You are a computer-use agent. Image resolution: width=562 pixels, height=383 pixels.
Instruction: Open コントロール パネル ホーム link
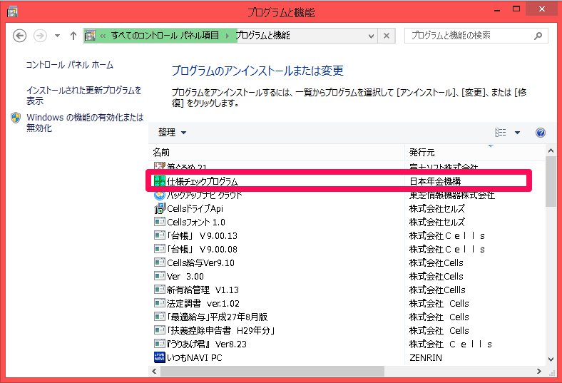[69, 65]
